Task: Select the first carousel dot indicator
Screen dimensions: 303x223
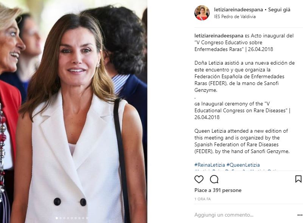Action: tap(57, 218)
